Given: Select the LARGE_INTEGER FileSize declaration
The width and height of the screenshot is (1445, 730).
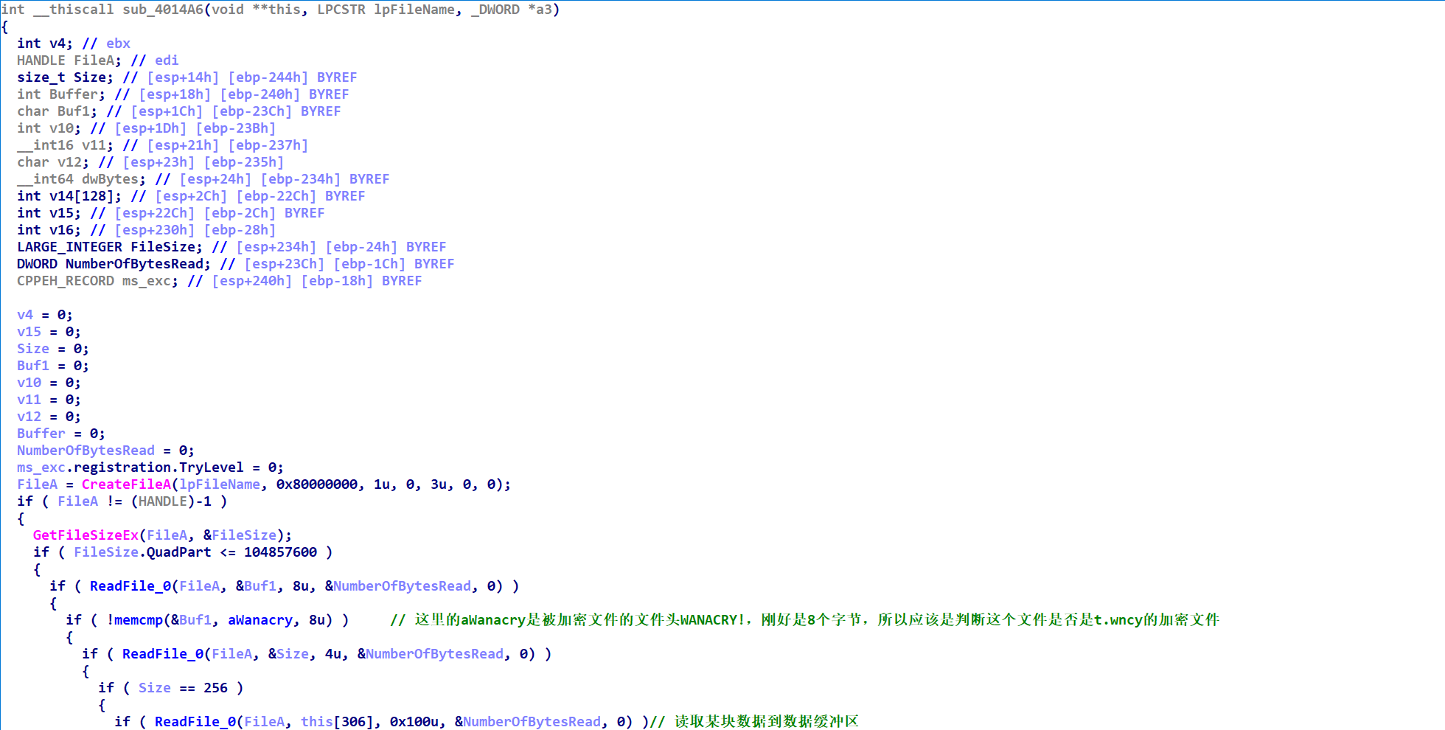Looking at the screenshot, I should pyautogui.click(x=109, y=246).
